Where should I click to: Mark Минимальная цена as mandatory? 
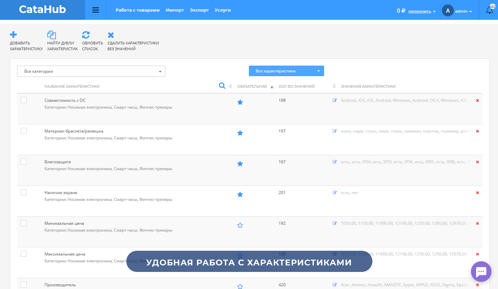click(240, 225)
